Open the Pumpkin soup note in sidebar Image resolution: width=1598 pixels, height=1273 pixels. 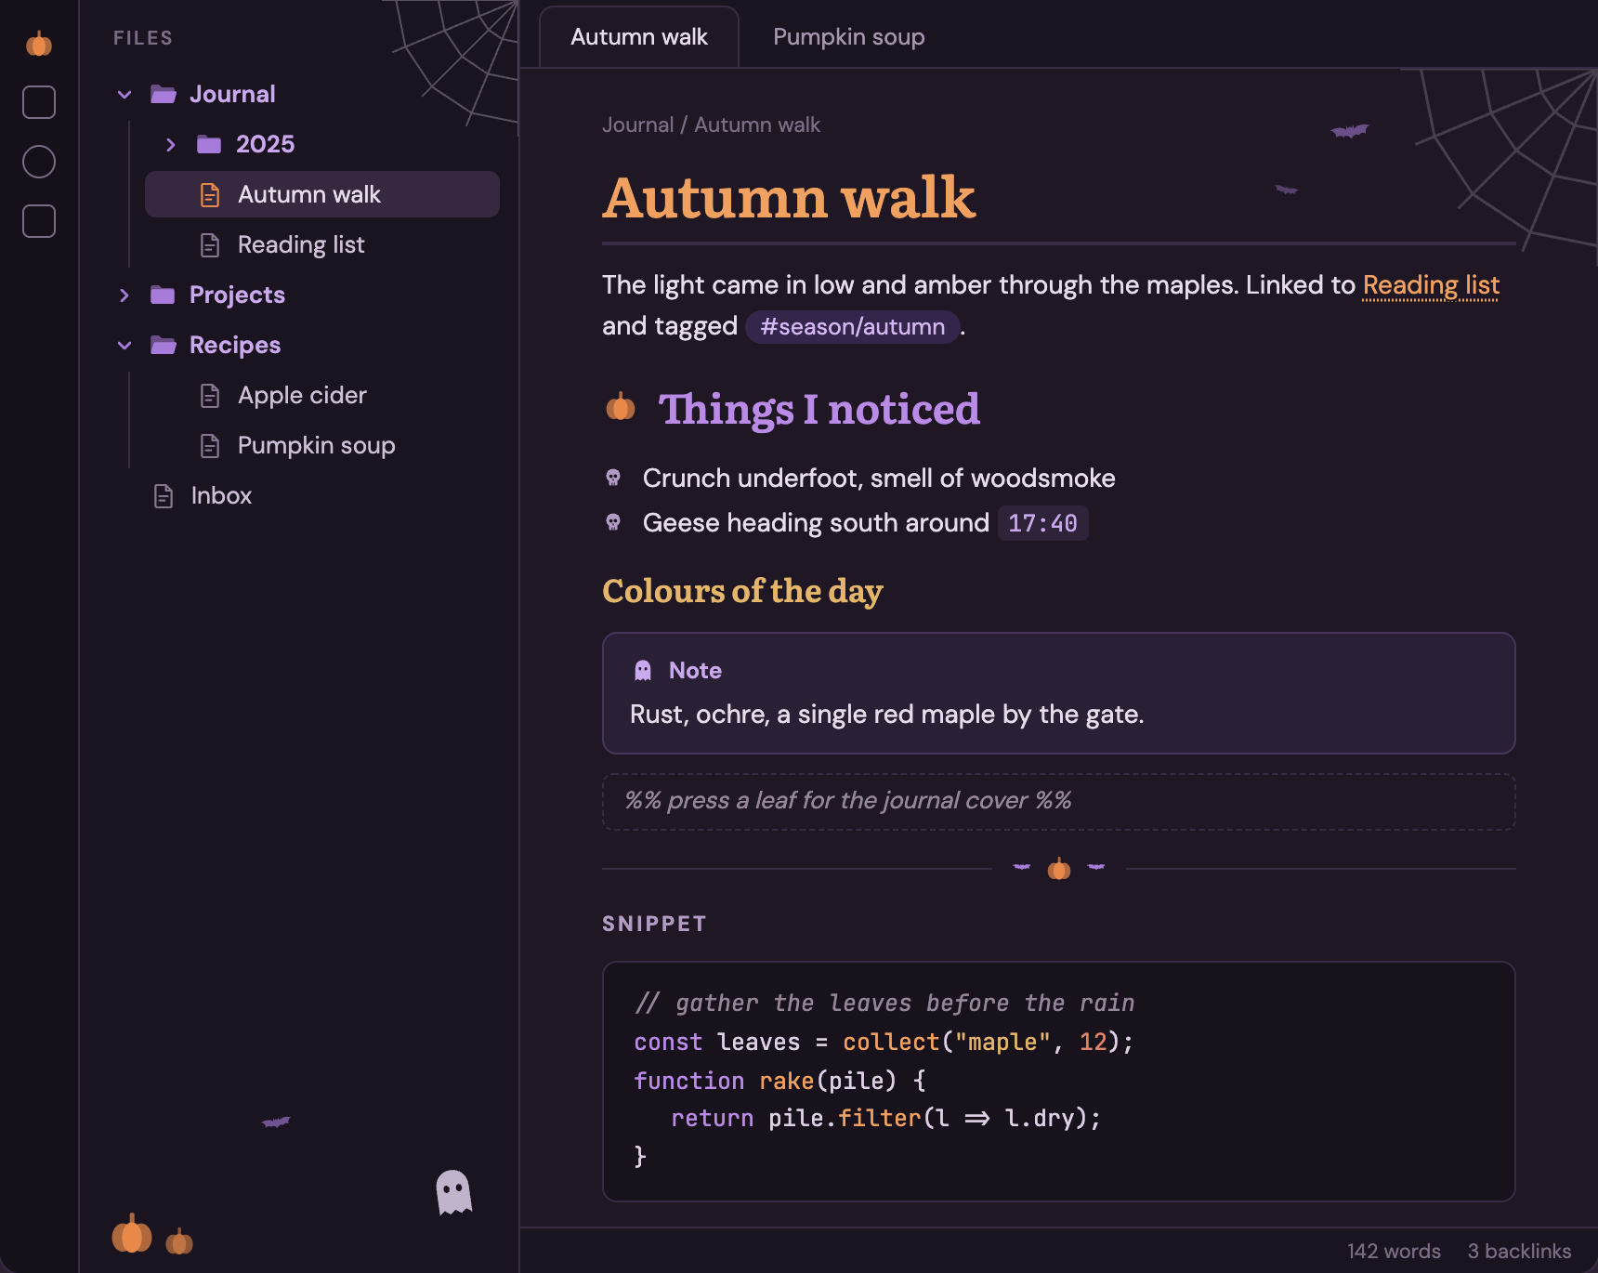pos(322,445)
